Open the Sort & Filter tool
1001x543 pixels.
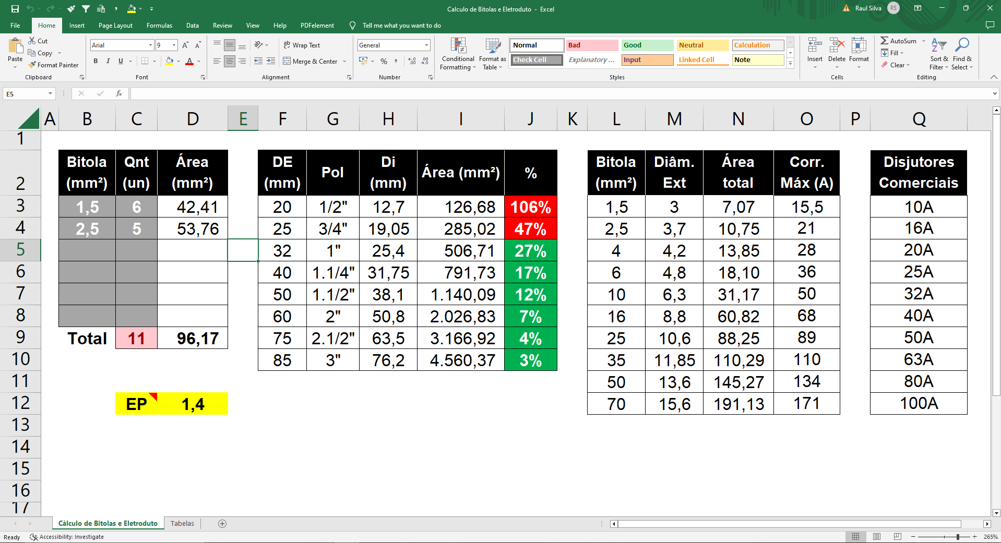(x=938, y=54)
